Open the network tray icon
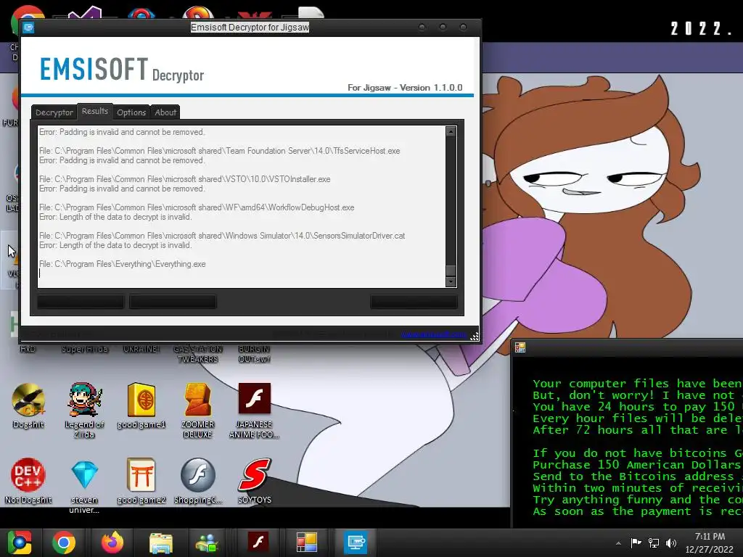 (x=654, y=542)
